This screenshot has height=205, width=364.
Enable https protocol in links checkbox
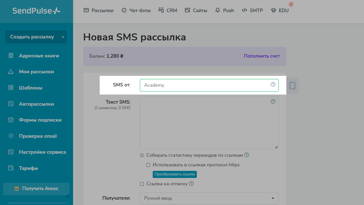[148, 165]
